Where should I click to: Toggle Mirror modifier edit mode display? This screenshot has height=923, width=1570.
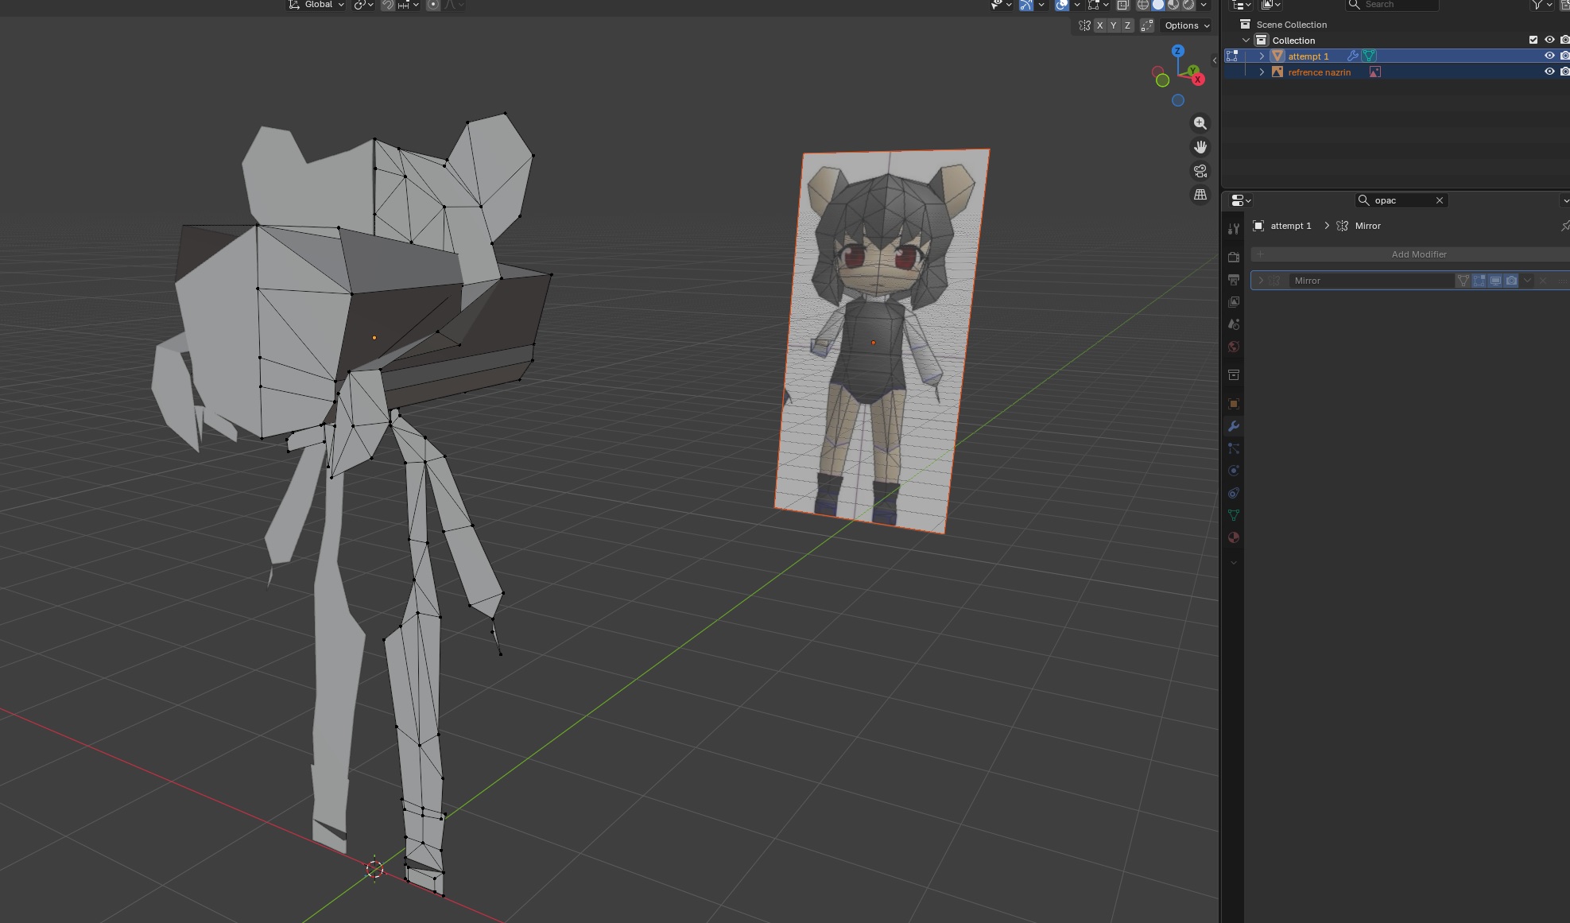pyautogui.click(x=1479, y=281)
